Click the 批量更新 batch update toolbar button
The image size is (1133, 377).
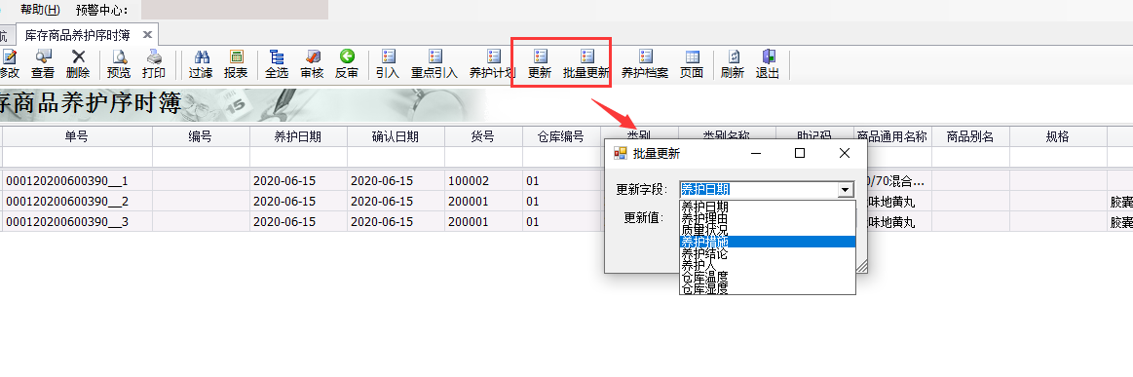586,64
